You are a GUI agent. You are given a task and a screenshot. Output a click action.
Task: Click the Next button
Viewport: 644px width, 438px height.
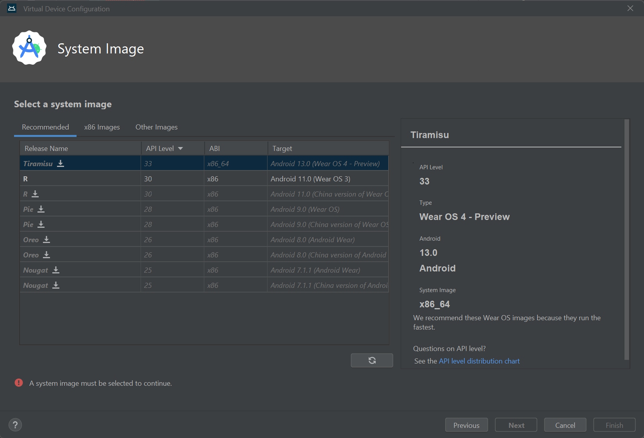516,425
